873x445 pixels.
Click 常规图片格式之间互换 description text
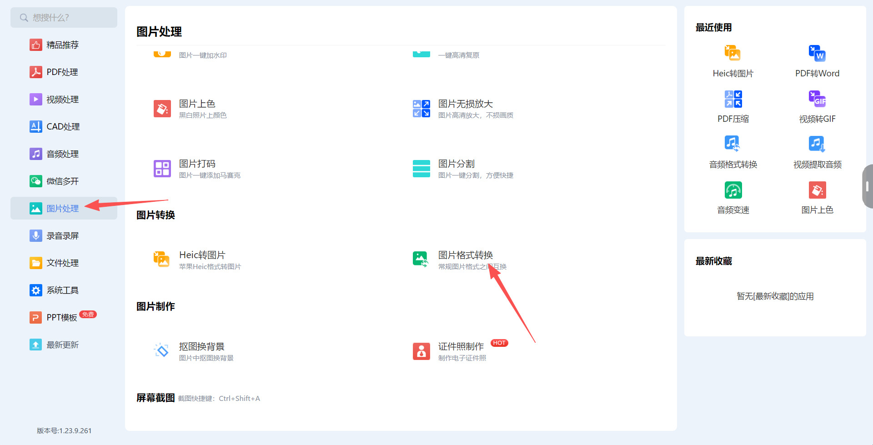(472, 267)
